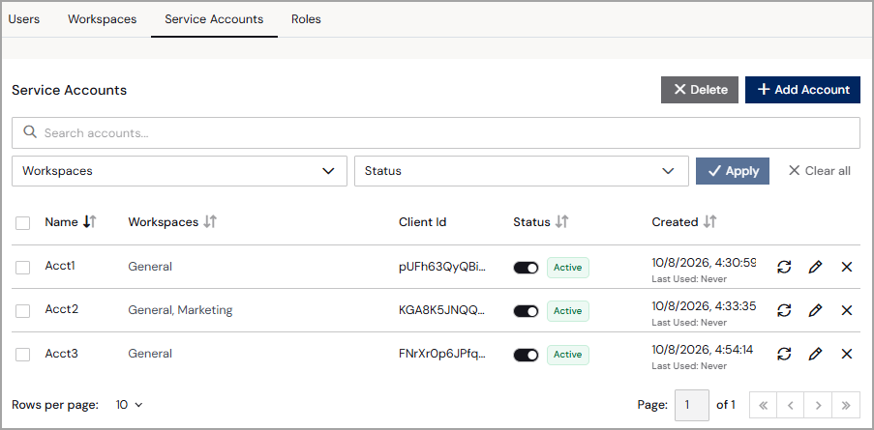Image resolution: width=874 pixels, height=430 pixels.
Task: Go to the Roles tab
Action: tap(306, 19)
